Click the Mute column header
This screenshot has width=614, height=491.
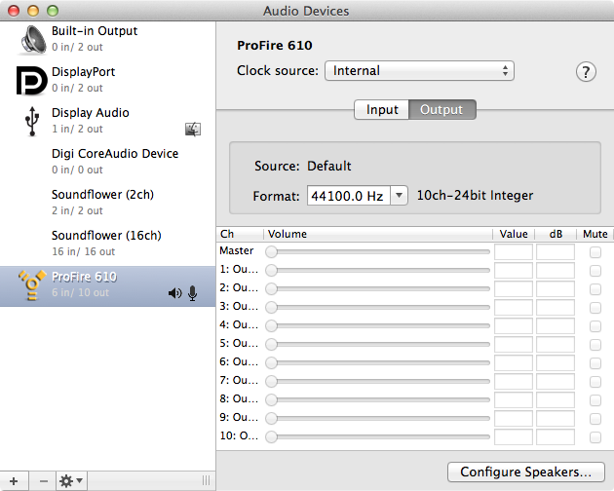tap(595, 234)
